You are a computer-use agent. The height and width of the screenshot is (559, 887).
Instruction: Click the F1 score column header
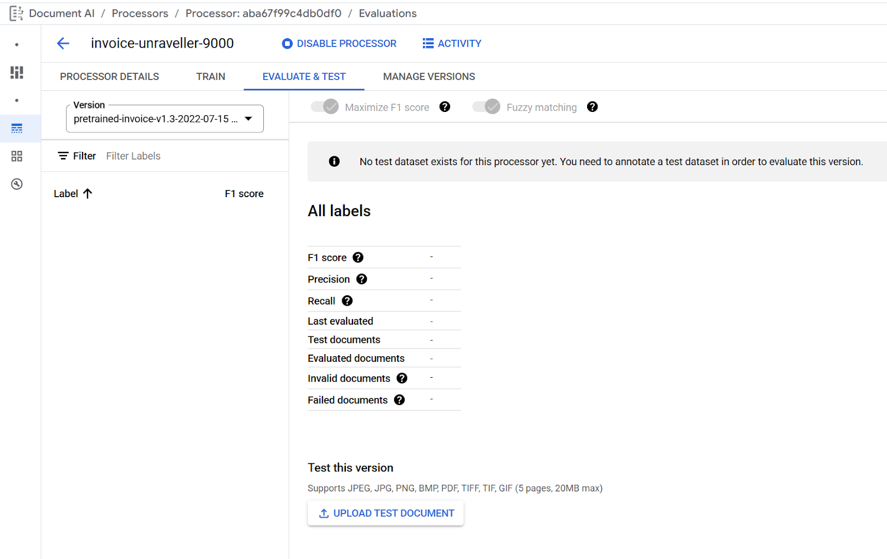pos(244,193)
